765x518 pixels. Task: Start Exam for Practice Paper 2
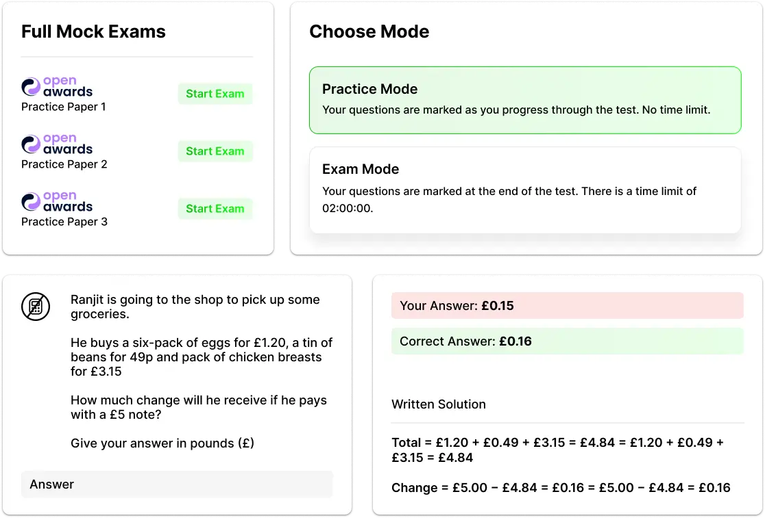(215, 151)
